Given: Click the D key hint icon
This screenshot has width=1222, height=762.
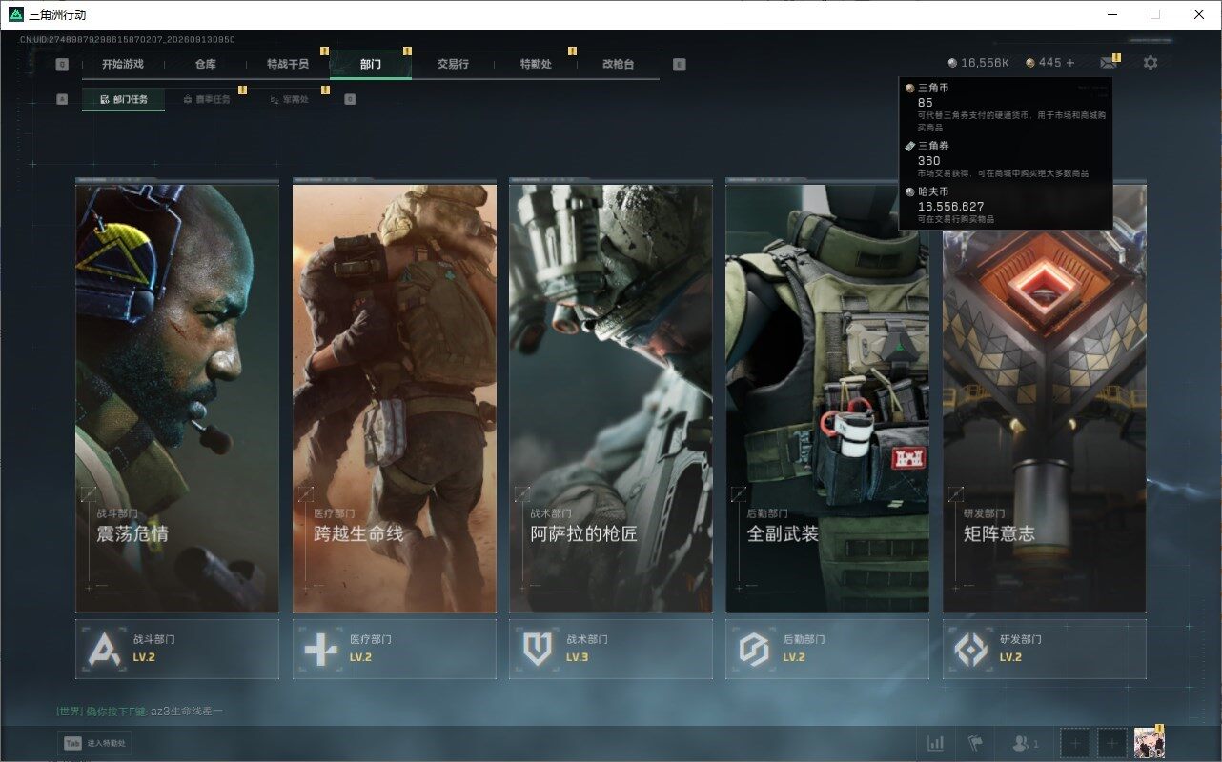Looking at the screenshot, I should coord(350,99).
